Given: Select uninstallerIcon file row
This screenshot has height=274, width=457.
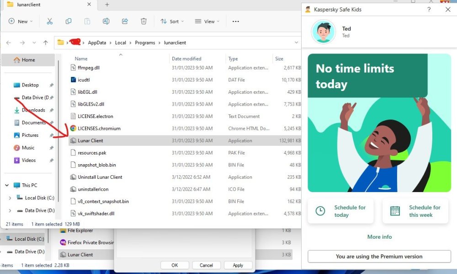Looking at the screenshot, I should click(x=186, y=189).
